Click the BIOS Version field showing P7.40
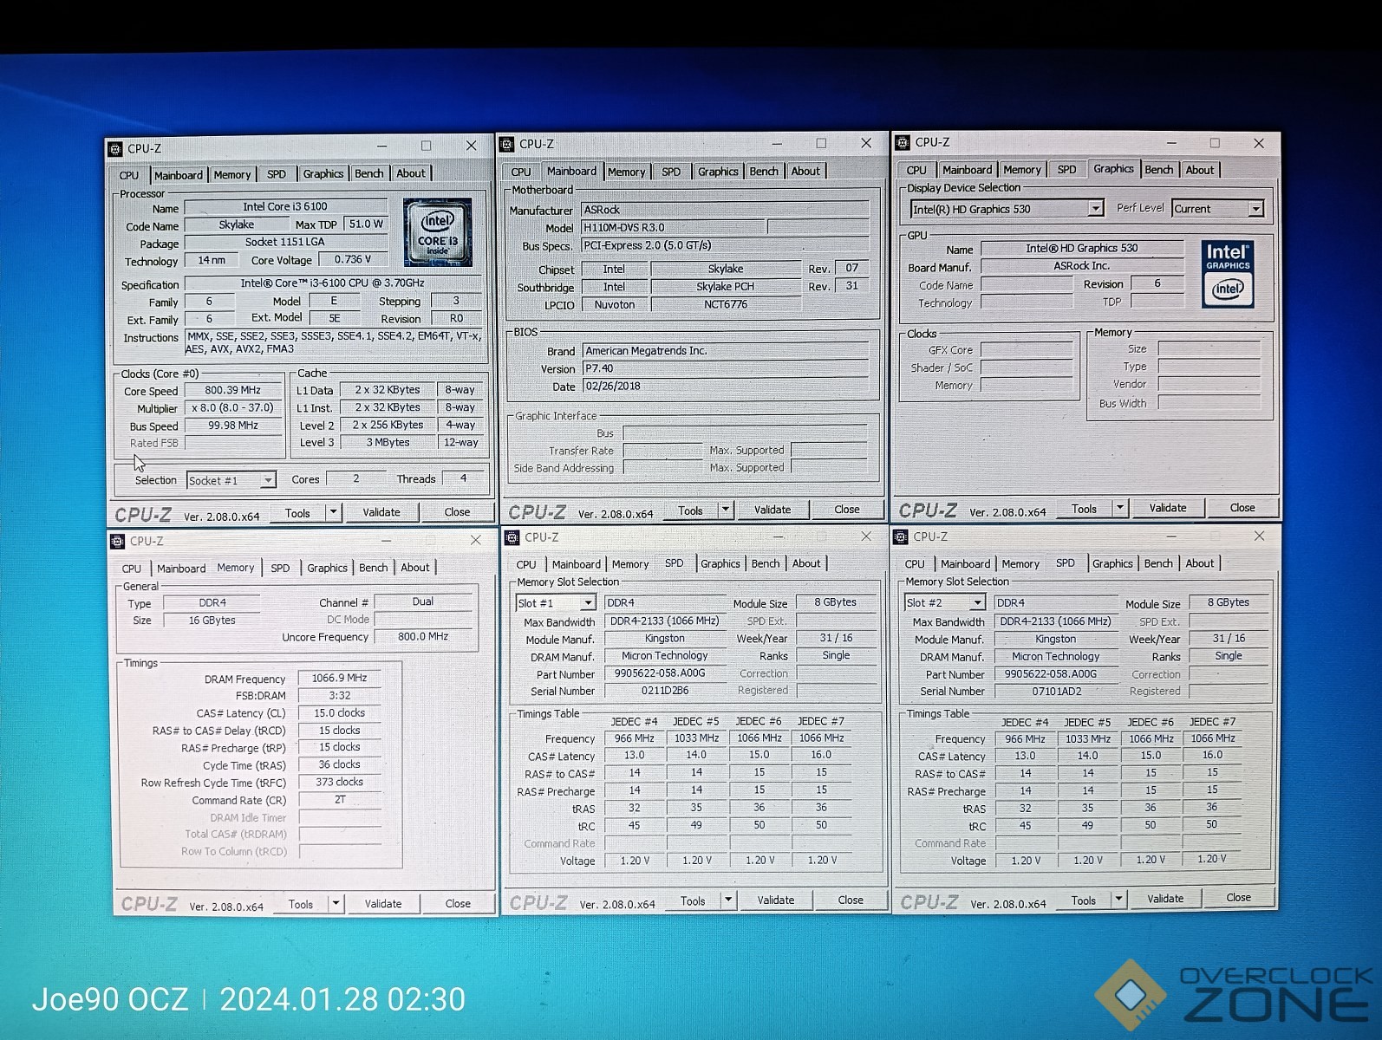The image size is (1382, 1040). (x=724, y=368)
